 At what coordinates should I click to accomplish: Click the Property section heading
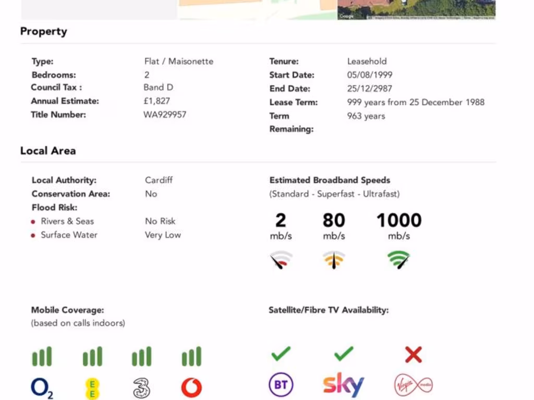click(44, 31)
